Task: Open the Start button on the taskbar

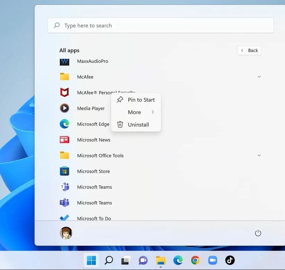Action: click(x=91, y=260)
